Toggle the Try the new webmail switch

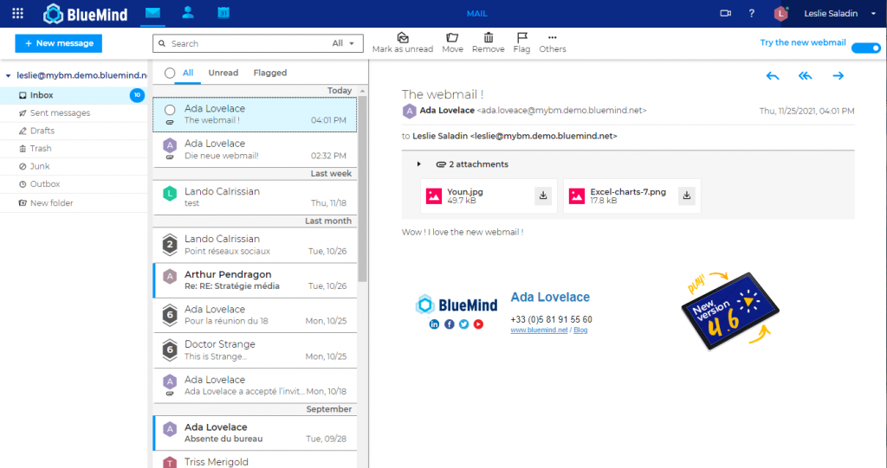point(865,48)
